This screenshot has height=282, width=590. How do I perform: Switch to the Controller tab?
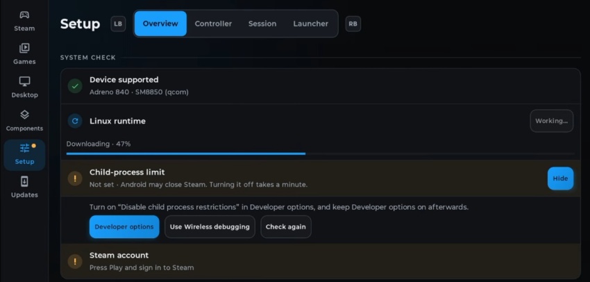point(213,24)
